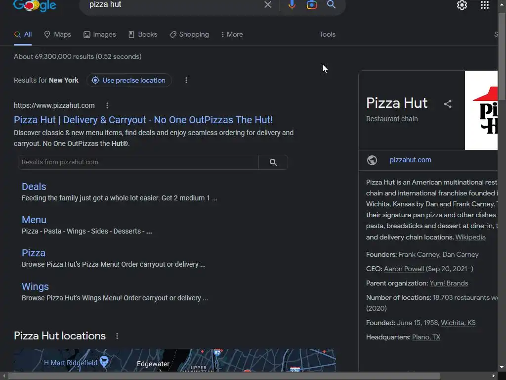Image resolution: width=506 pixels, height=380 pixels.
Task: Click the share icon beside Pizza Hut title
Action: [x=448, y=104]
